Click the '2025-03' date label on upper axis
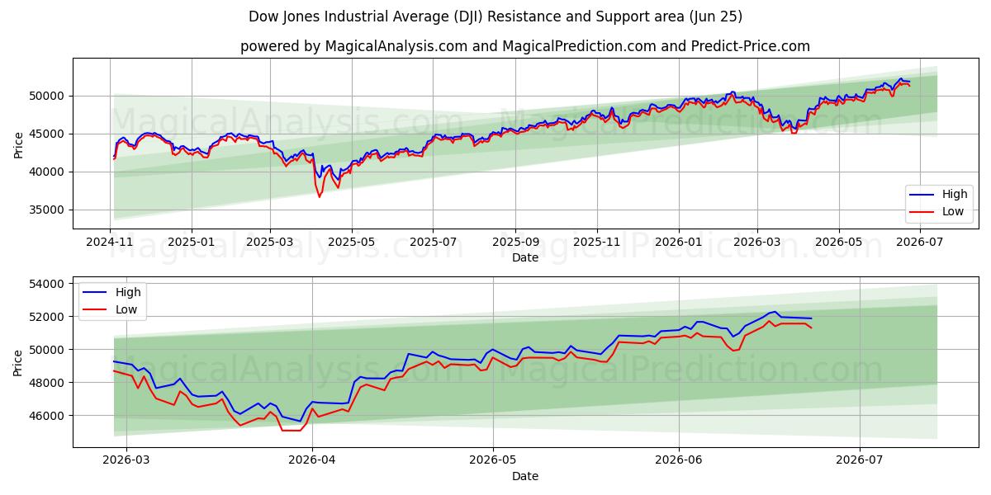The image size is (991, 495). (x=270, y=243)
